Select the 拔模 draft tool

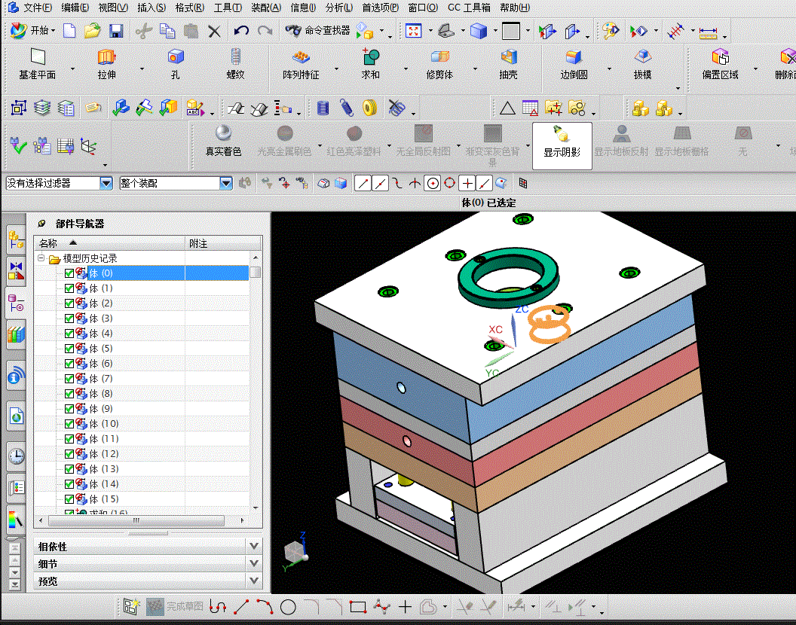643,64
